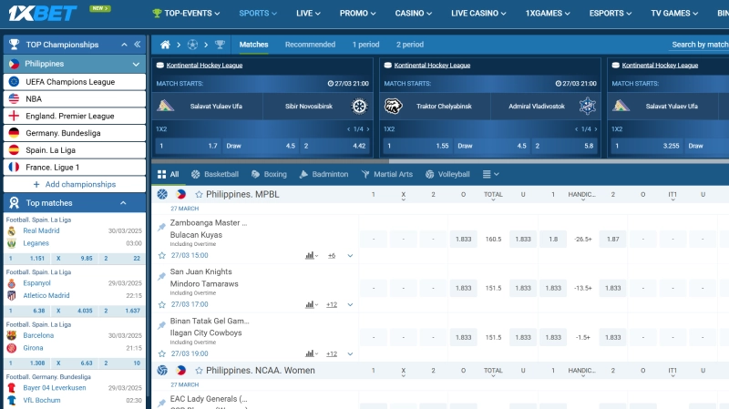Collapse the TOP Championships panel
The image size is (729, 409).
point(124,45)
